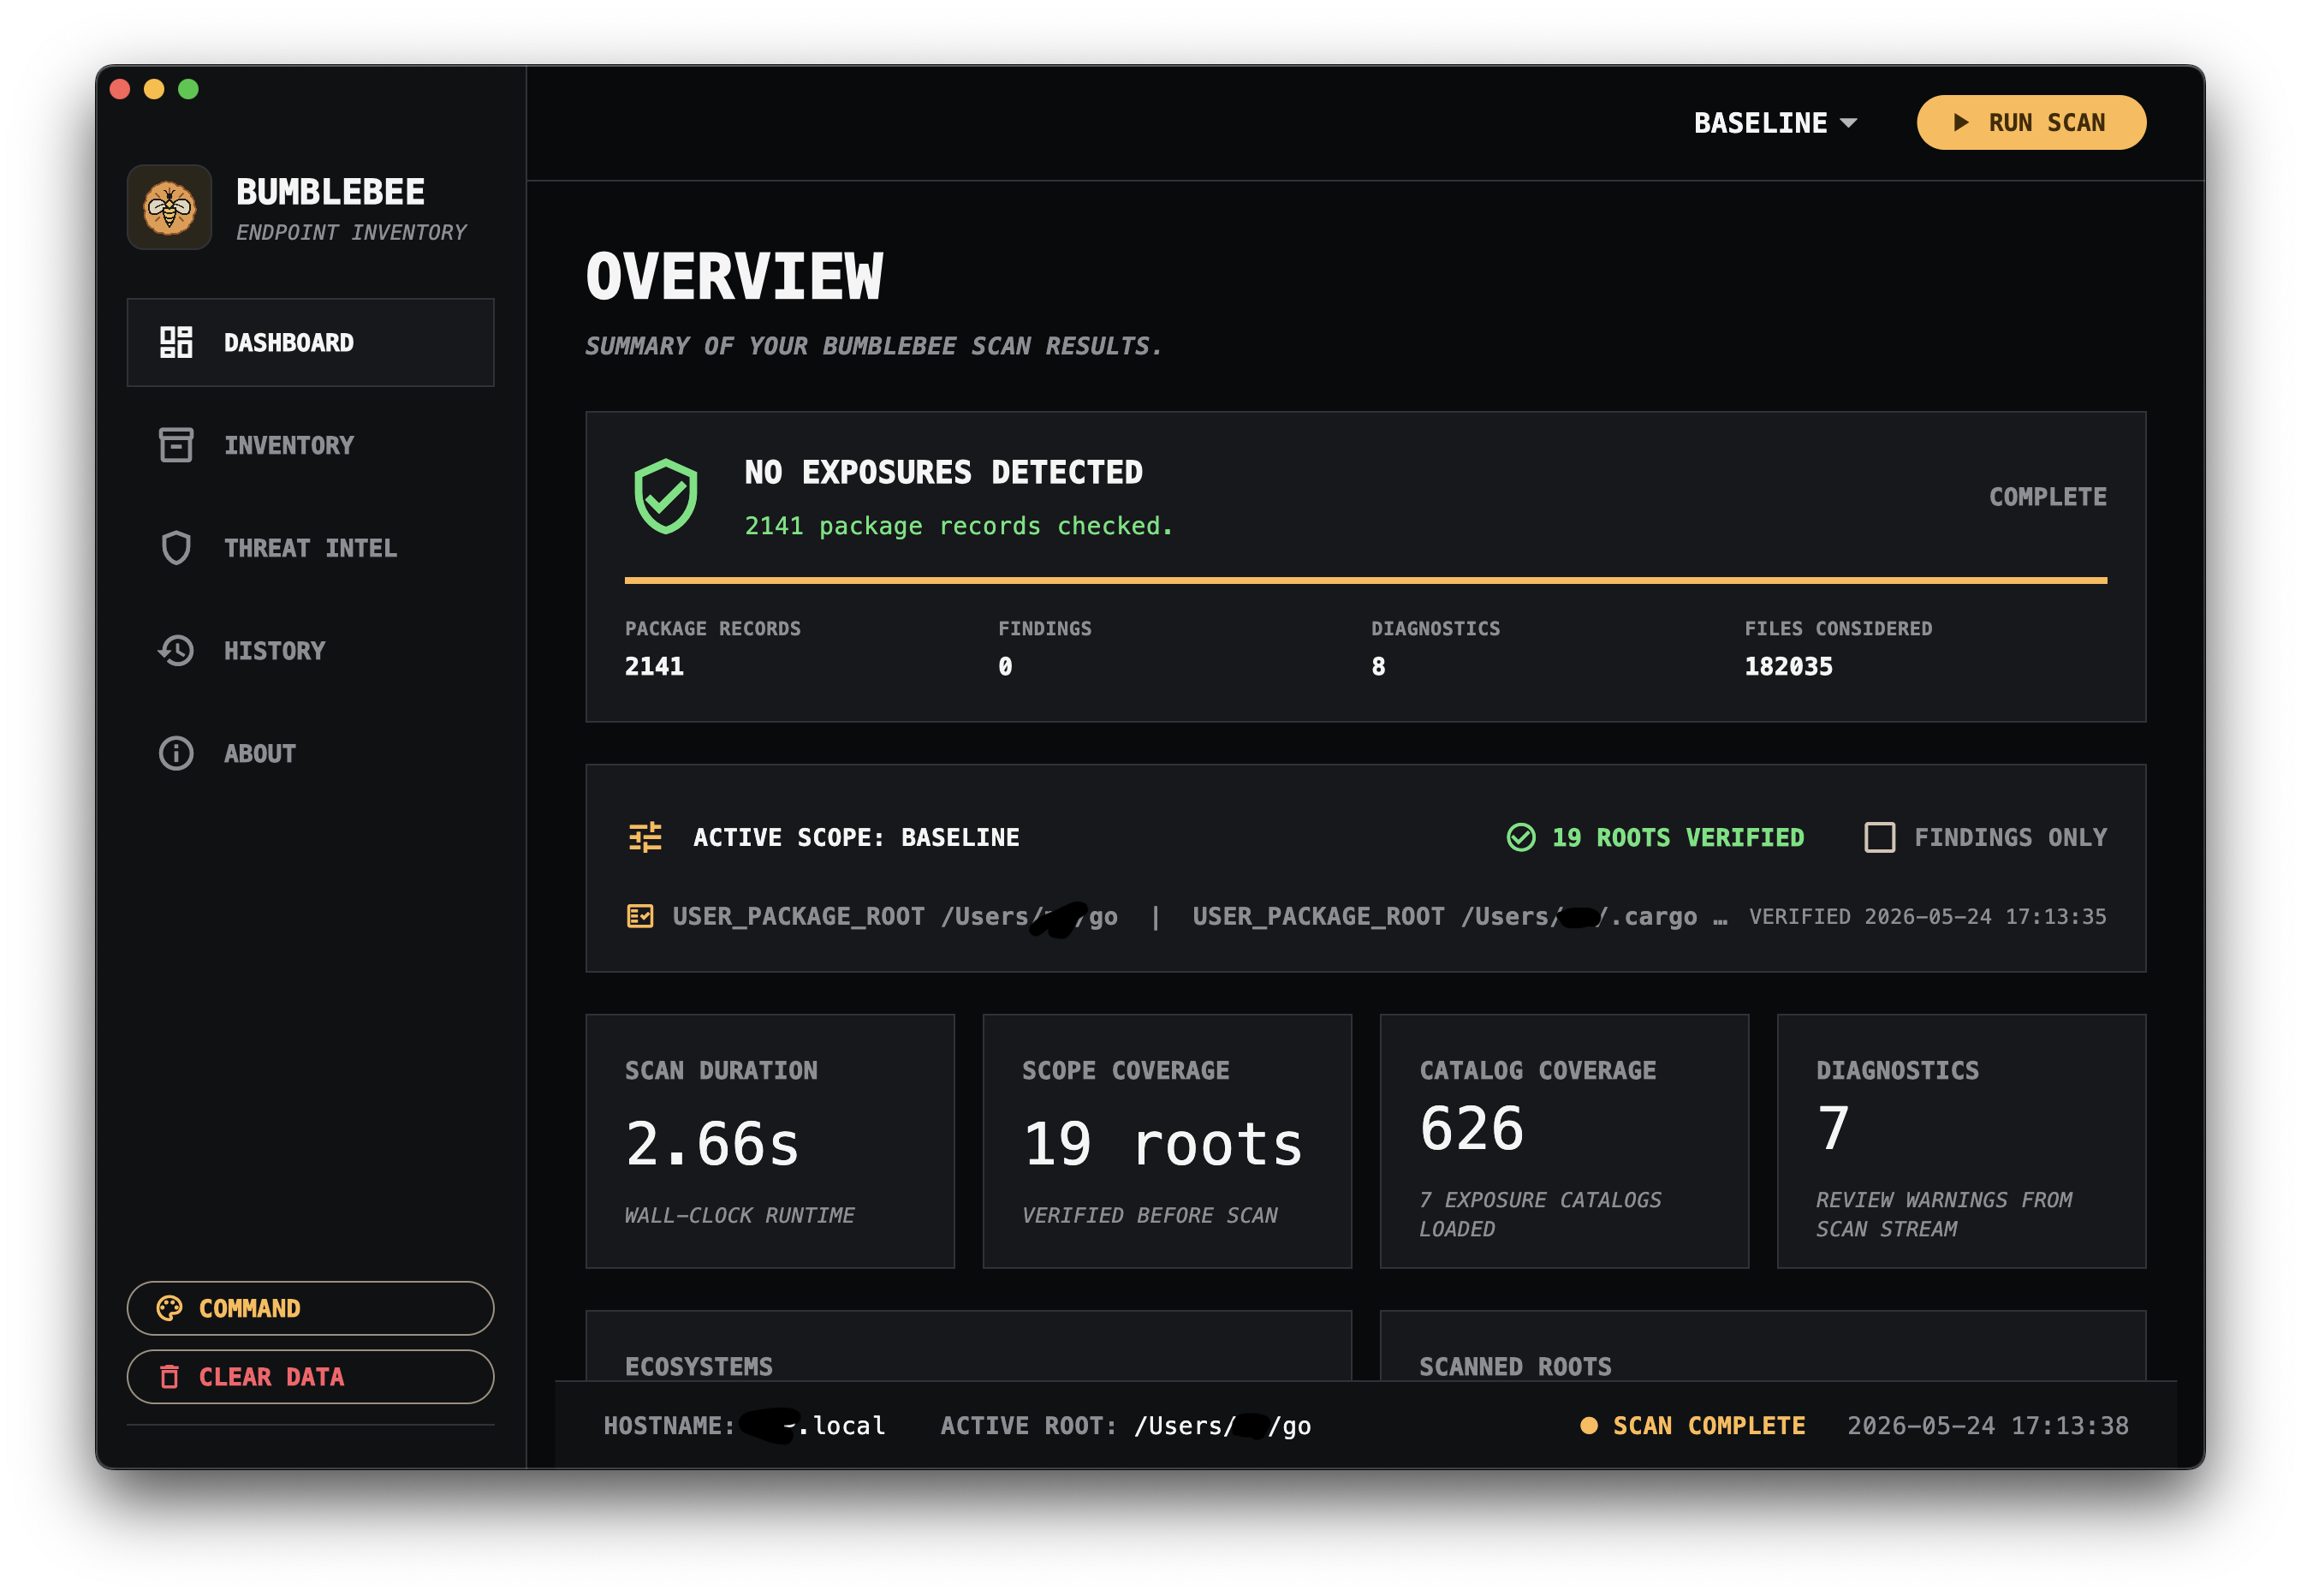Click the Hostname status bar entry
Screen dimensions: 2301x1596
point(745,1425)
